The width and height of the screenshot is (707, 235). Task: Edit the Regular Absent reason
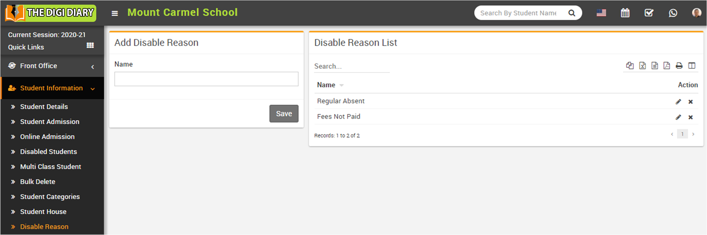point(678,102)
